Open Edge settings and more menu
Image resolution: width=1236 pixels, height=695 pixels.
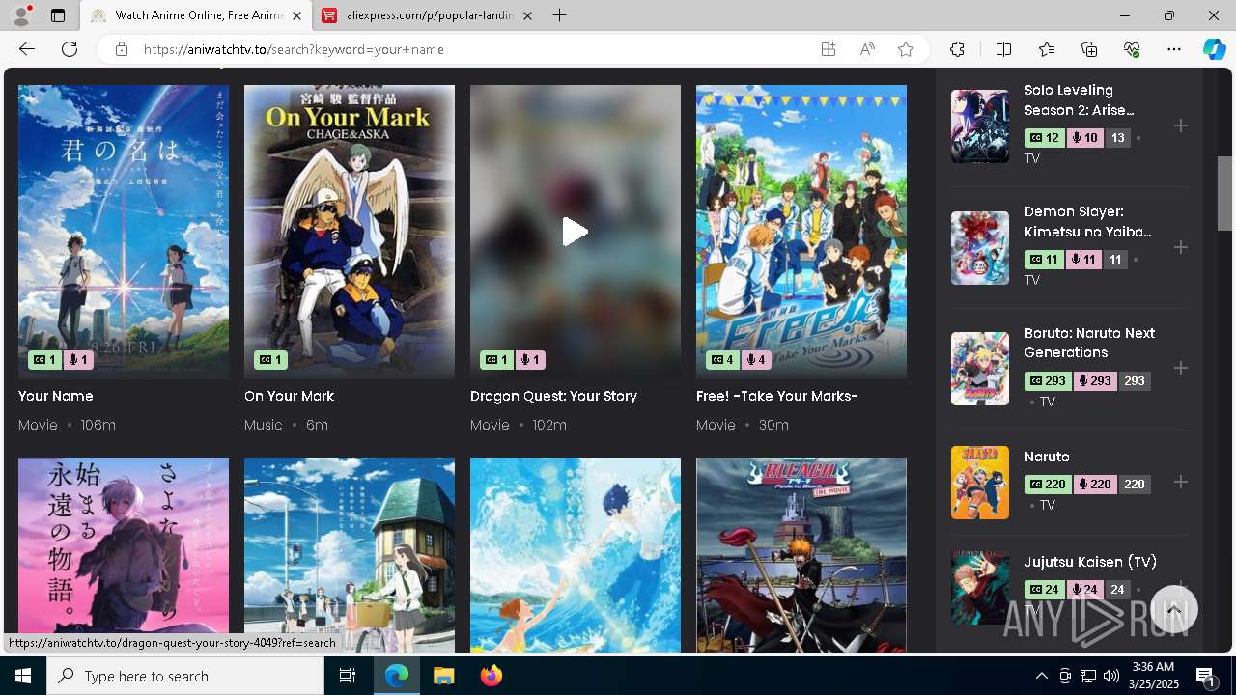[1174, 49]
